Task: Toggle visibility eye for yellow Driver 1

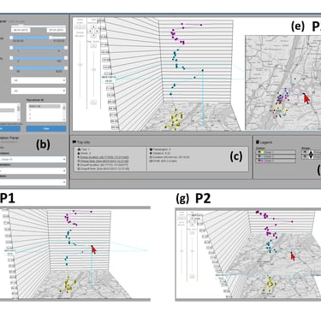Action: point(259,152)
